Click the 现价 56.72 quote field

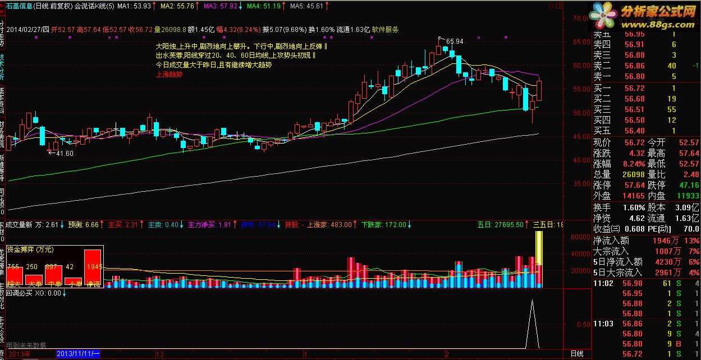tap(619, 142)
